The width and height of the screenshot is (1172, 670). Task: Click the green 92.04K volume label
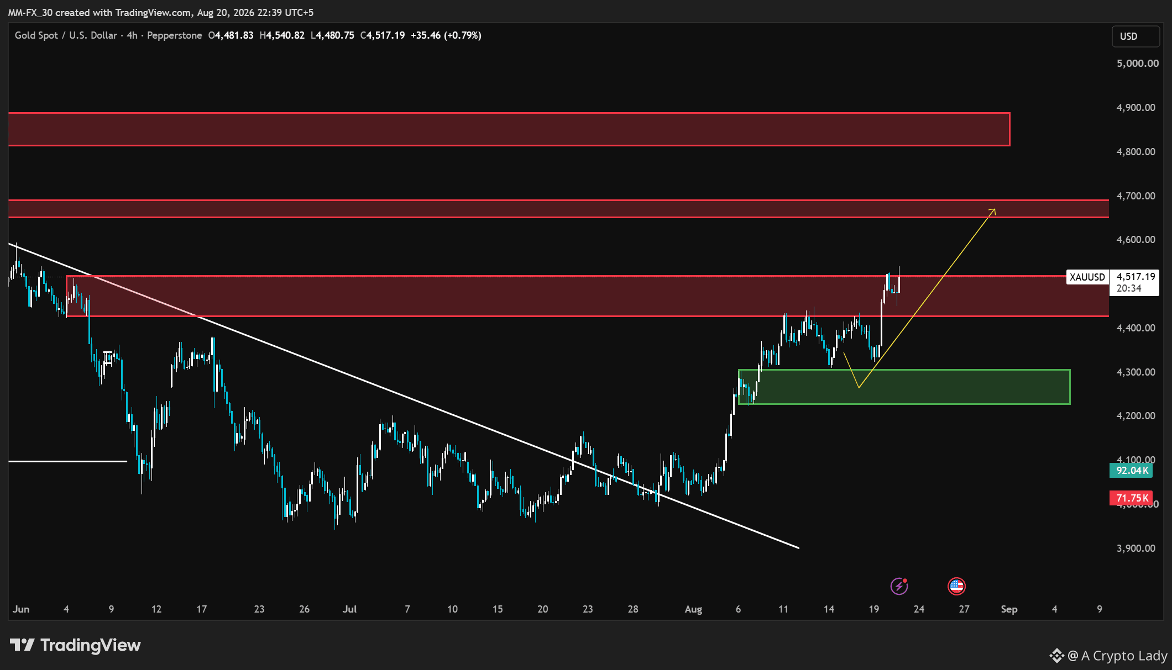tap(1131, 471)
